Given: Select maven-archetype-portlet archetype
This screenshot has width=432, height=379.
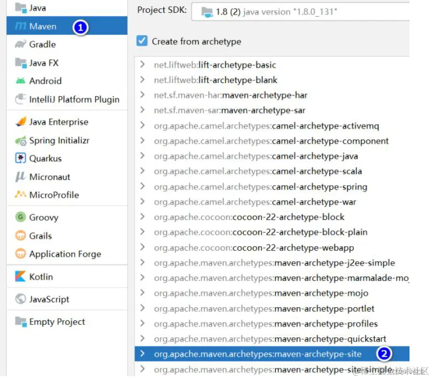Looking at the screenshot, I should click(272, 309).
